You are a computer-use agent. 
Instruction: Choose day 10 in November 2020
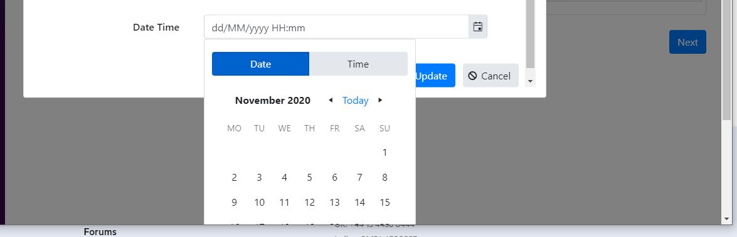[x=260, y=203]
